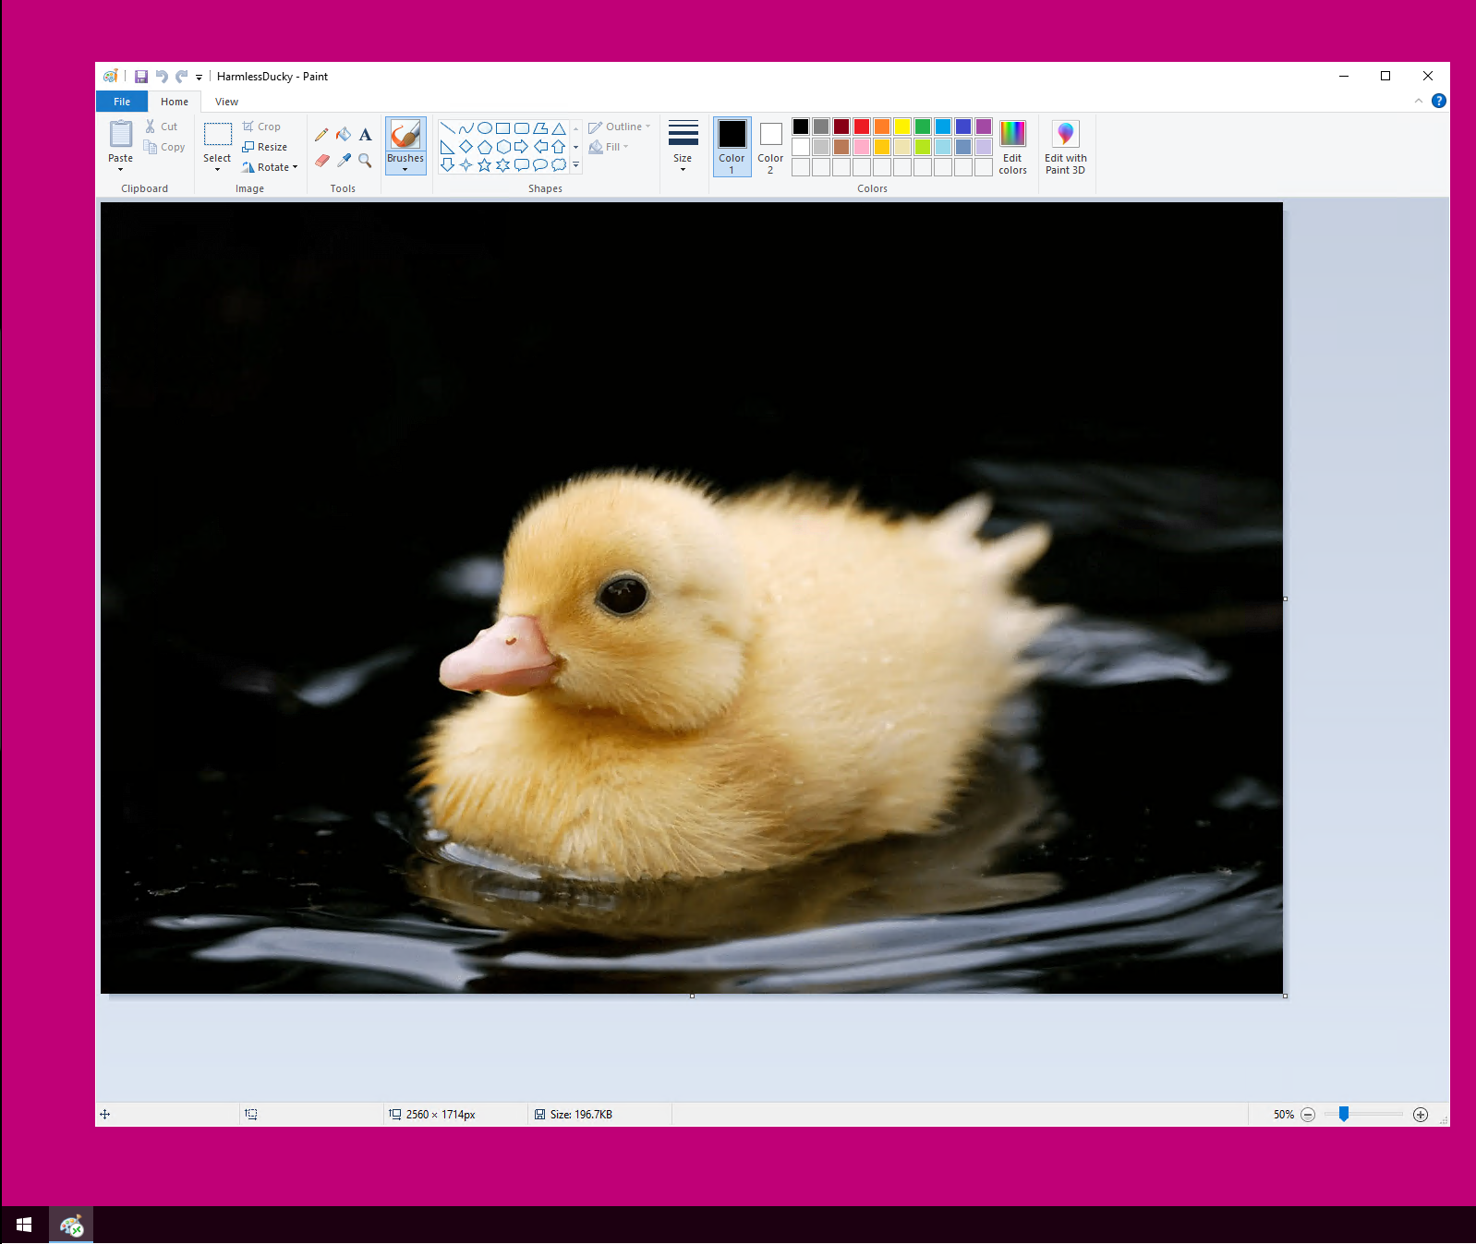Choose the Six-point star shape
This screenshot has width=1476, height=1244.
502,165
